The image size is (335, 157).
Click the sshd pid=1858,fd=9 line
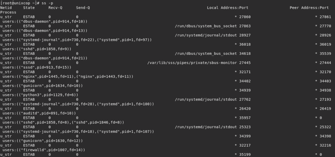click(37, 49)
